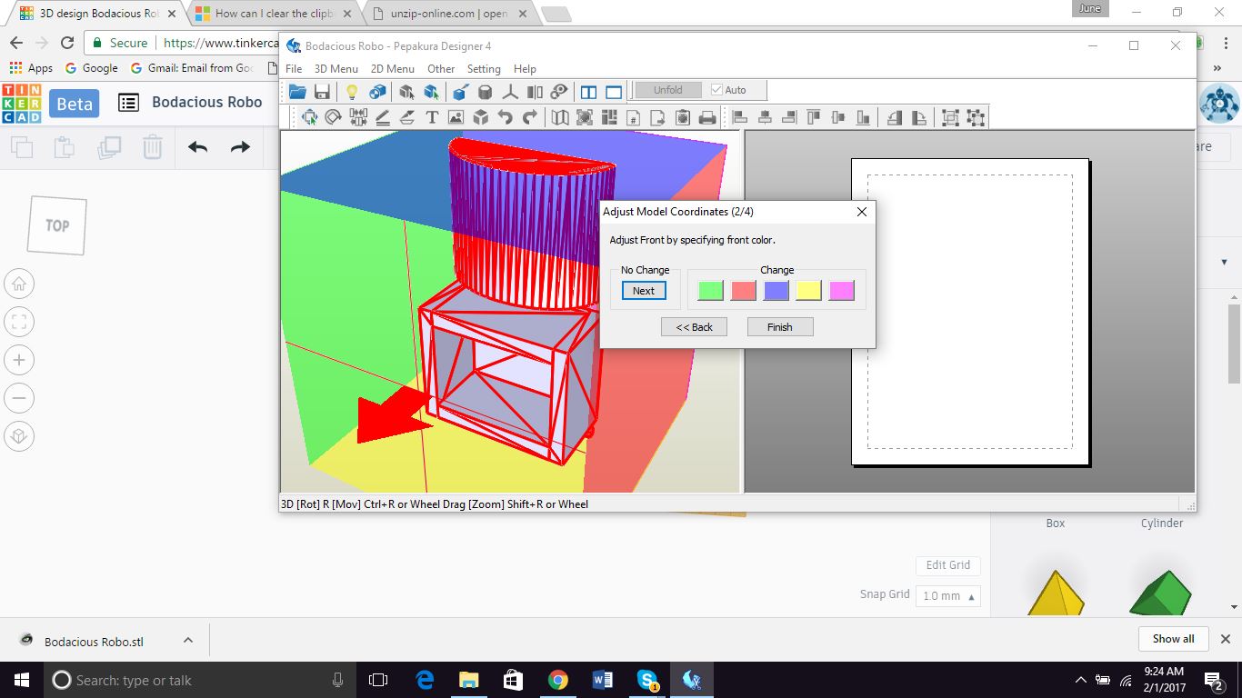
Task: Expand the Snap Grid 1.0 mm dropdown
Action: (948, 596)
